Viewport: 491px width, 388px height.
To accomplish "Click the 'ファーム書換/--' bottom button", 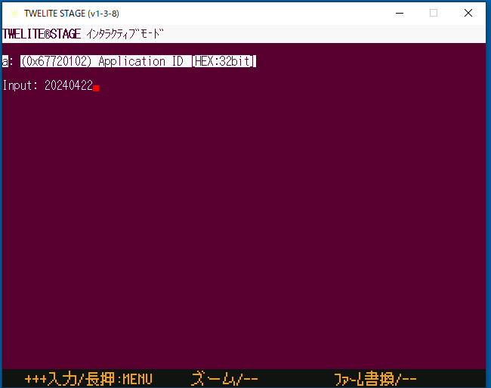I will [x=375, y=379].
